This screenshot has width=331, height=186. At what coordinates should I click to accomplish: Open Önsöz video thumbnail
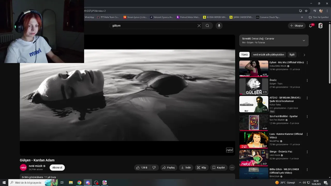point(254,86)
